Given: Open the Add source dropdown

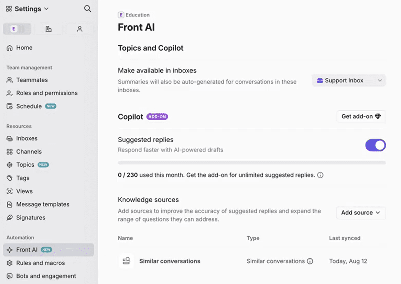Looking at the screenshot, I should click(361, 213).
